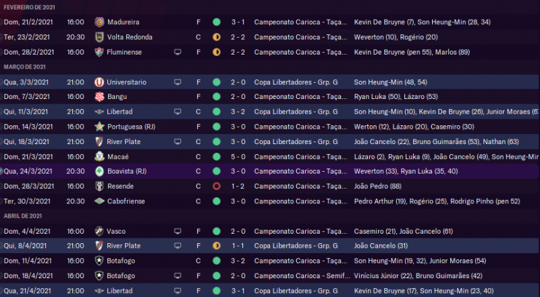Click the TV broadcast icon for Fluminense match
This screenshot has height=297, width=540.
click(x=178, y=52)
